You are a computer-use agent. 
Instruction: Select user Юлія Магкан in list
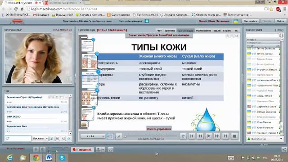pyautogui.click(x=263, y=122)
